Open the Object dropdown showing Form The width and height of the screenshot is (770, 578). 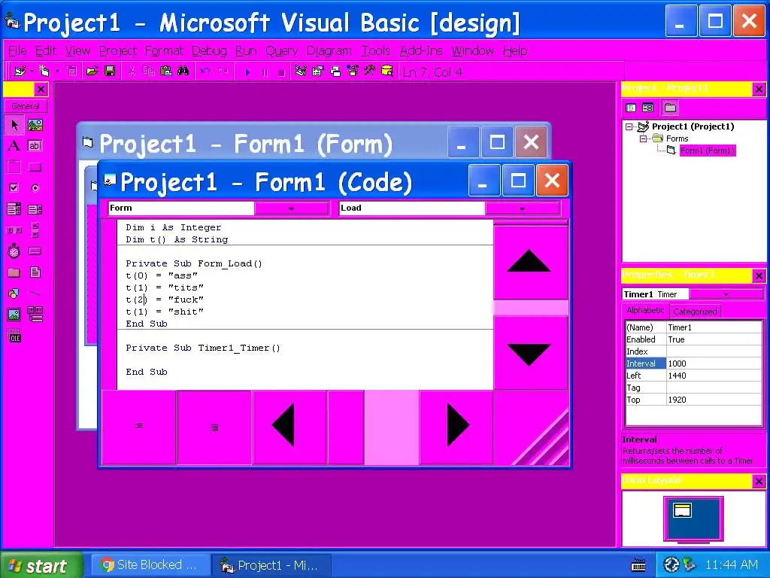click(x=291, y=208)
